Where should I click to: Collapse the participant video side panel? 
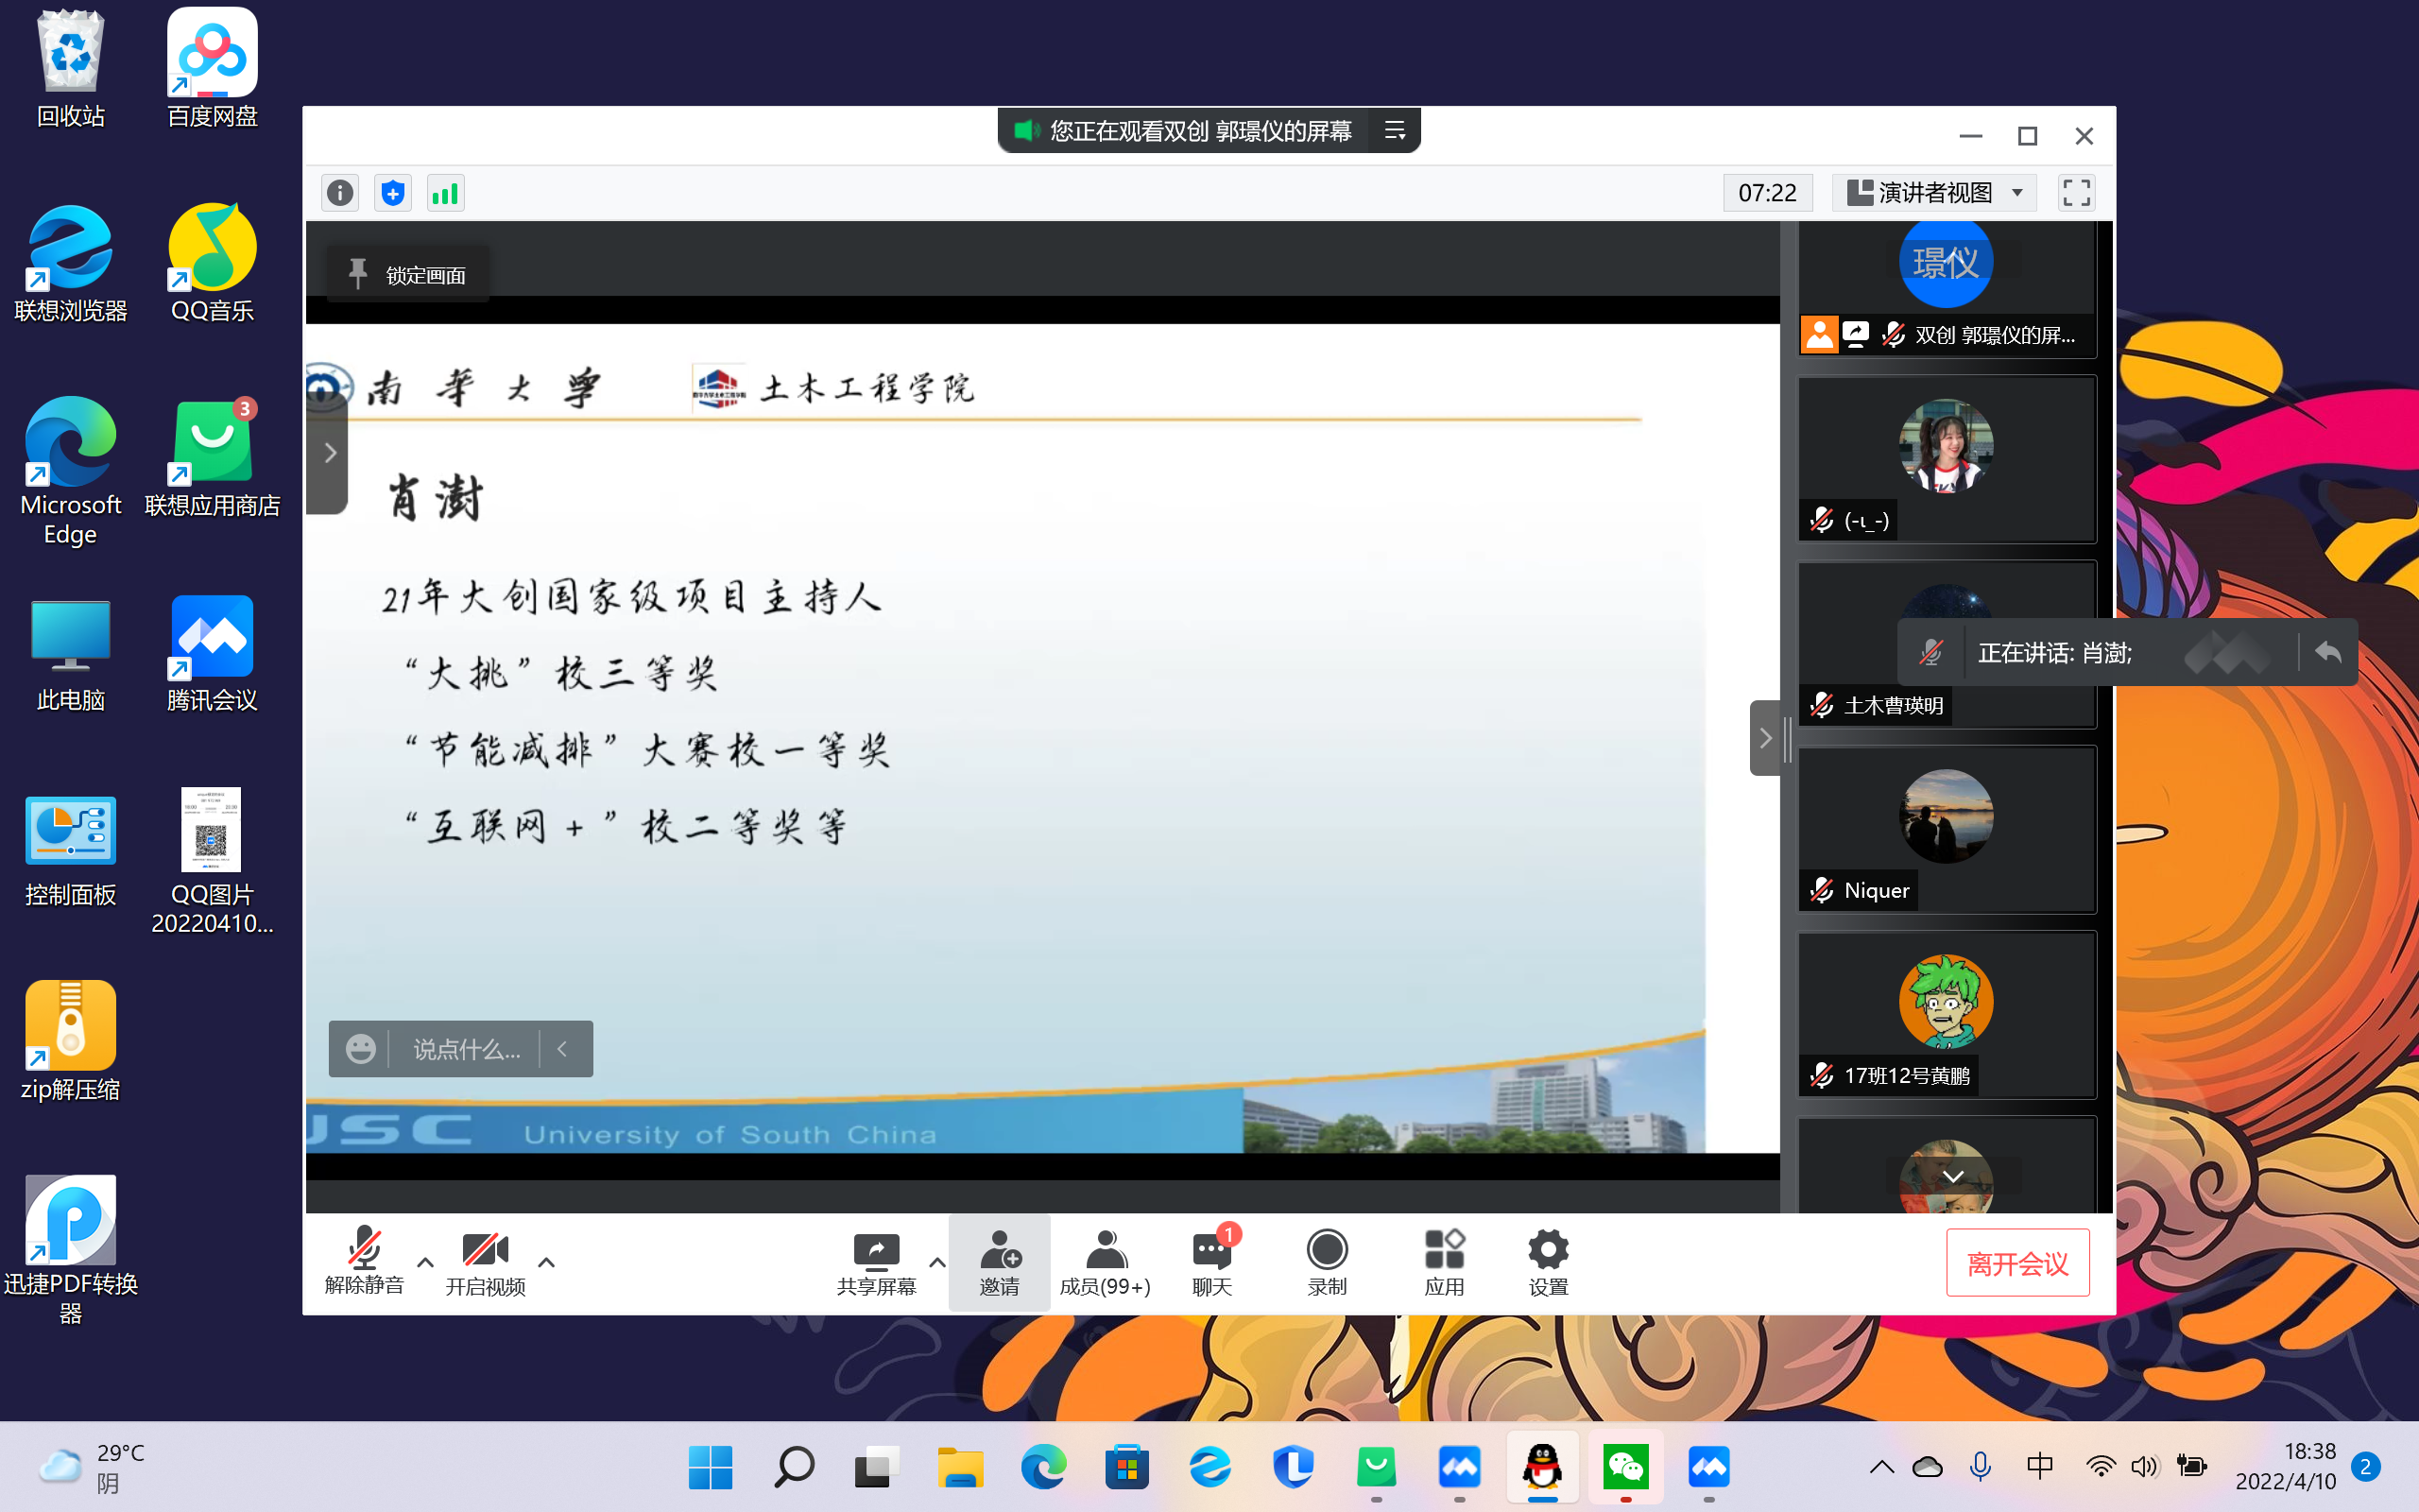click(x=1765, y=738)
